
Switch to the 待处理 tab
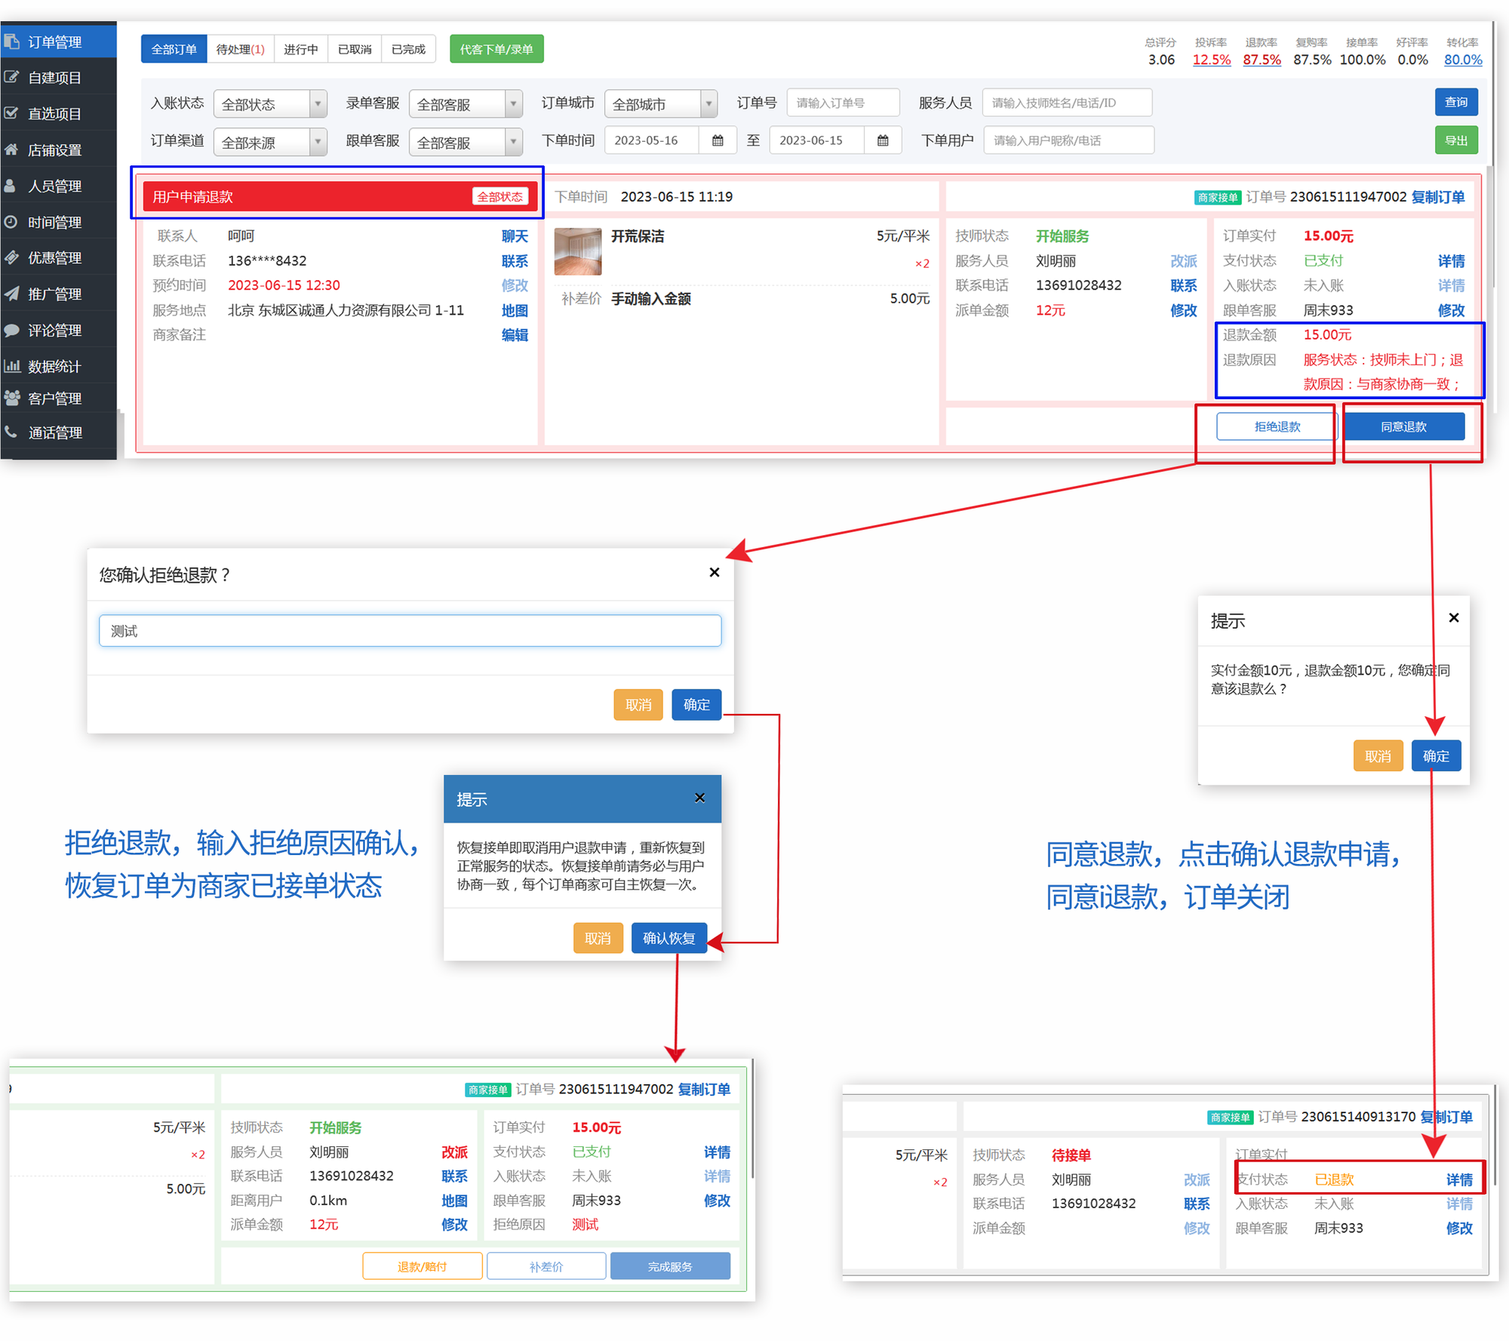pyautogui.click(x=240, y=49)
